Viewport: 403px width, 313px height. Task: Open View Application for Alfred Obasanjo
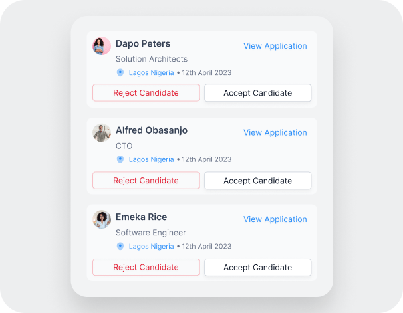point(275,132)
